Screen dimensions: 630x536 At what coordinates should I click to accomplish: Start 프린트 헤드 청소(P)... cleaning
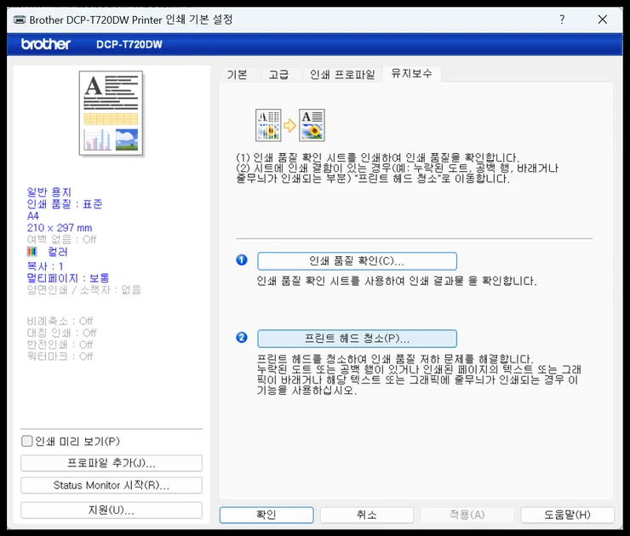point(357,339)
